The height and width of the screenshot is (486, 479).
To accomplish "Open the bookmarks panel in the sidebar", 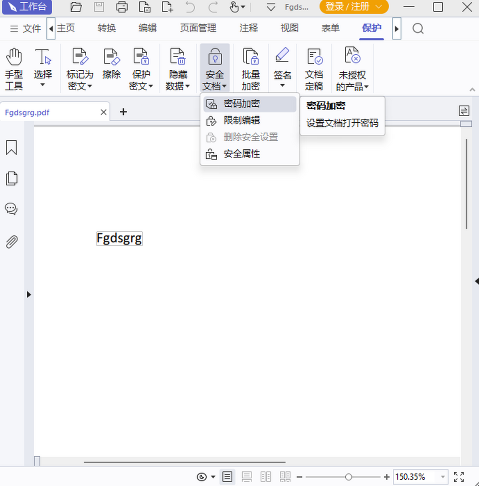I will [x=11, y=148].
